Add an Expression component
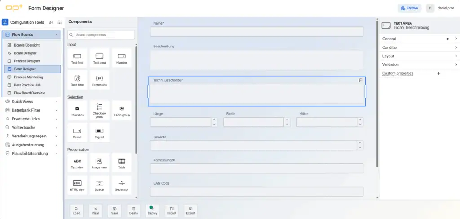This screenshot has height=219, width=460. click(x=99, y=80)
